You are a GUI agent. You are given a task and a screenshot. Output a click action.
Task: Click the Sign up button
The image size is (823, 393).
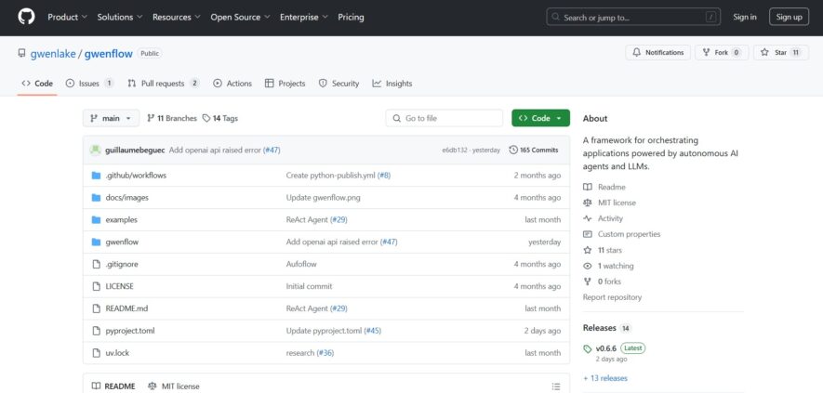789,17
